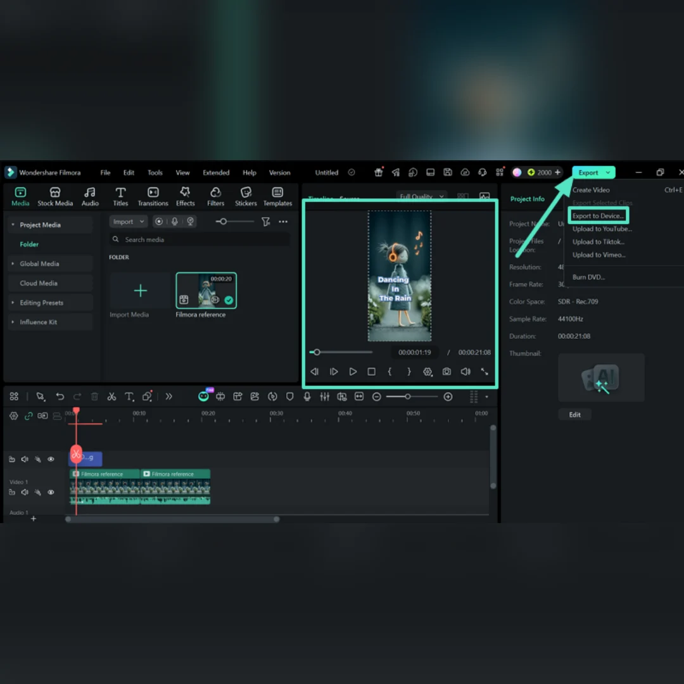Switch to the Audio tab

[90, 196]
